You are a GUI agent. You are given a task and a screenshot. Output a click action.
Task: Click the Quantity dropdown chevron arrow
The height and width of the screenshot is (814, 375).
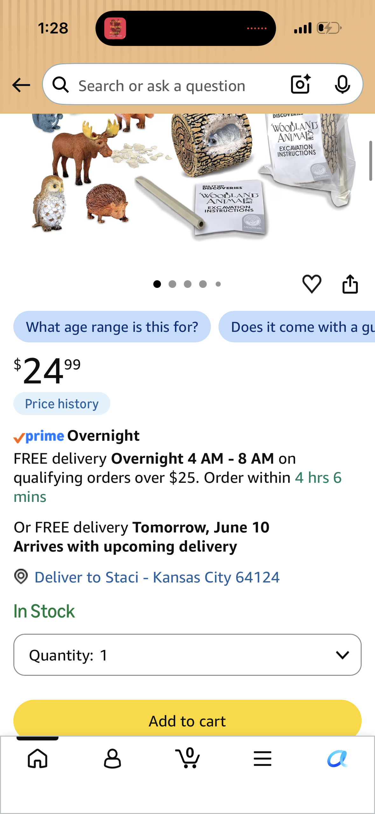(343, 655)
